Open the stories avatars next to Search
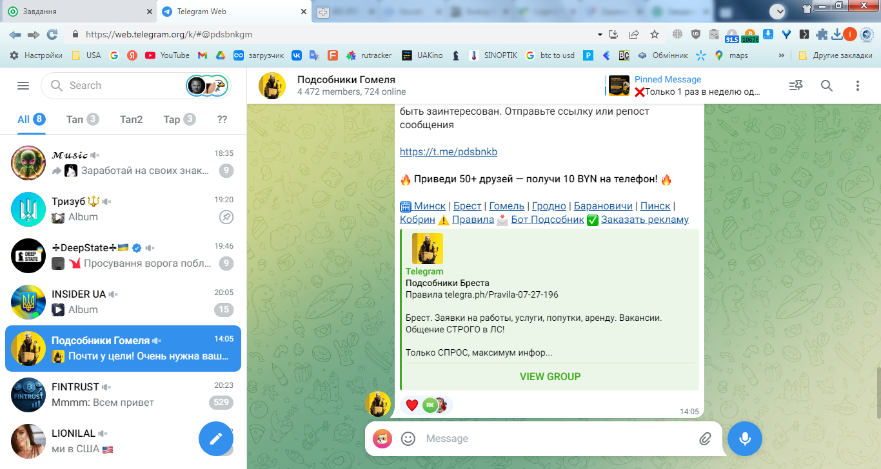Viewport: 881px width, 469px height. click(208, 86)
